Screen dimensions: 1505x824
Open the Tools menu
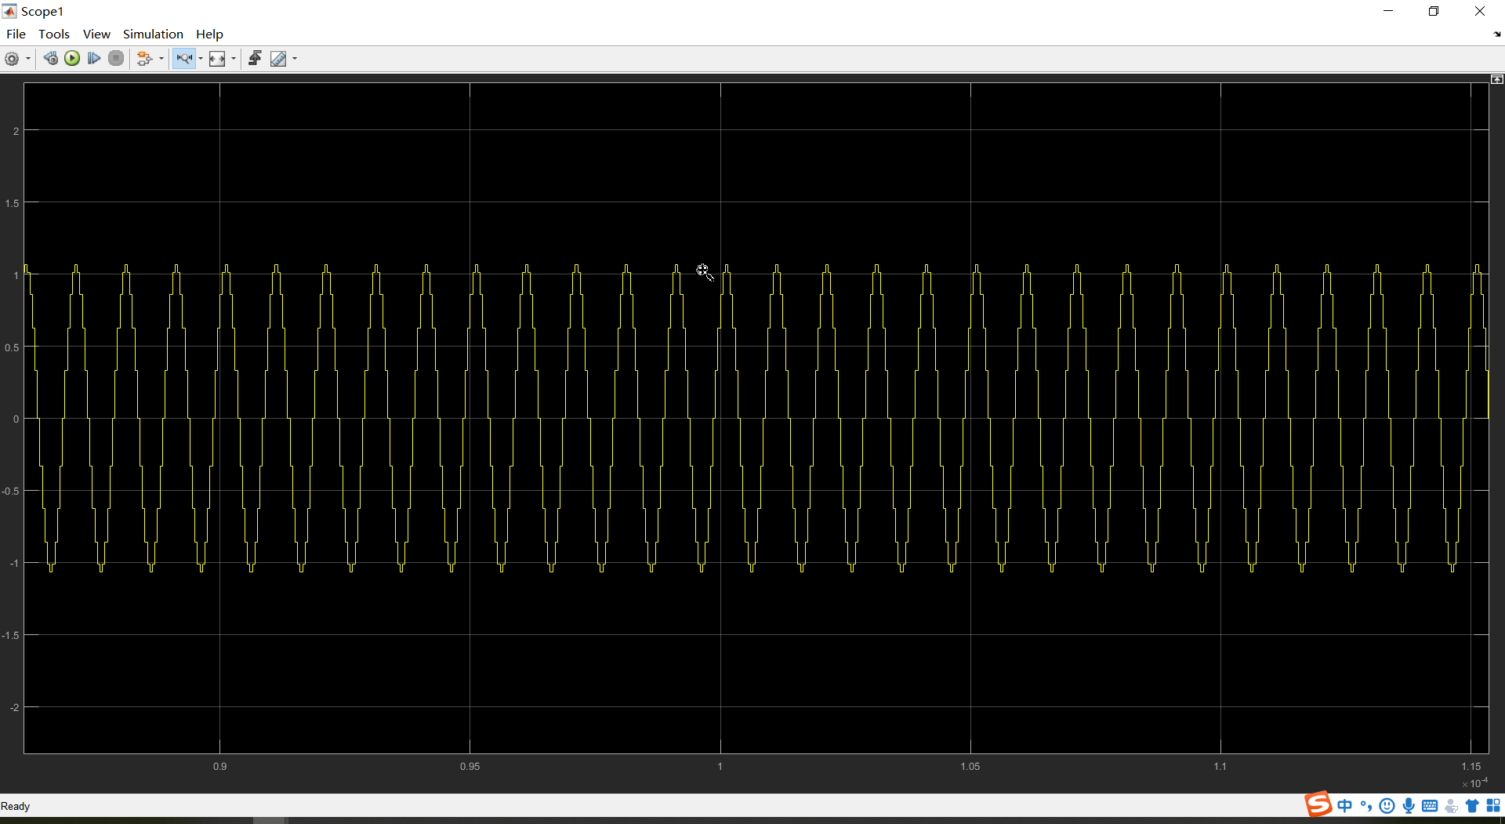pos(54,34)
